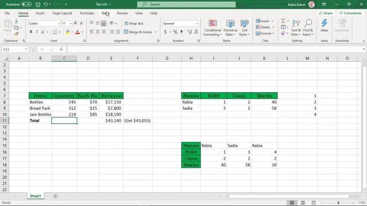Click the Comments button
Viewport: 367px width, 206px height.
click(x=350, y=13)
